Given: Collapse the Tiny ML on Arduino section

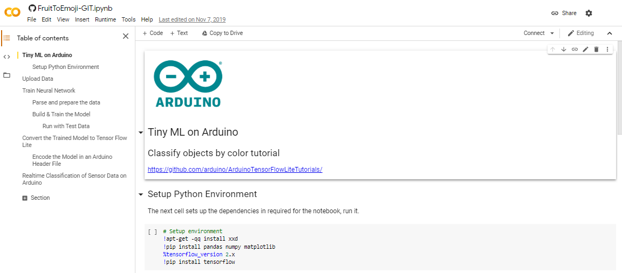Looking at the screenshot, I should coord(140,132).
